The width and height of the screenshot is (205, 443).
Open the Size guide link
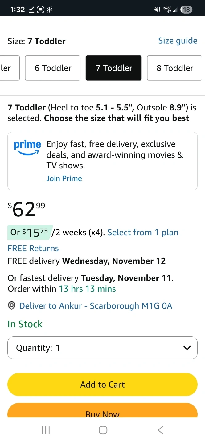pos(178,41)
